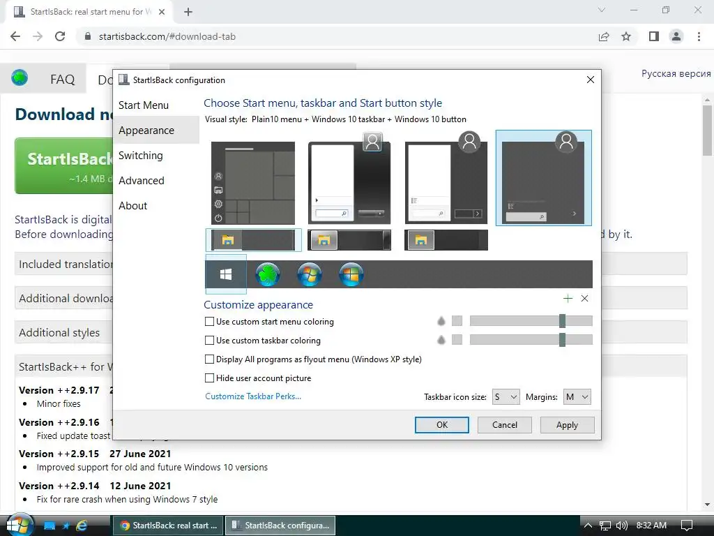
Task: Apply the appearance changes
Action: [567, 425]
